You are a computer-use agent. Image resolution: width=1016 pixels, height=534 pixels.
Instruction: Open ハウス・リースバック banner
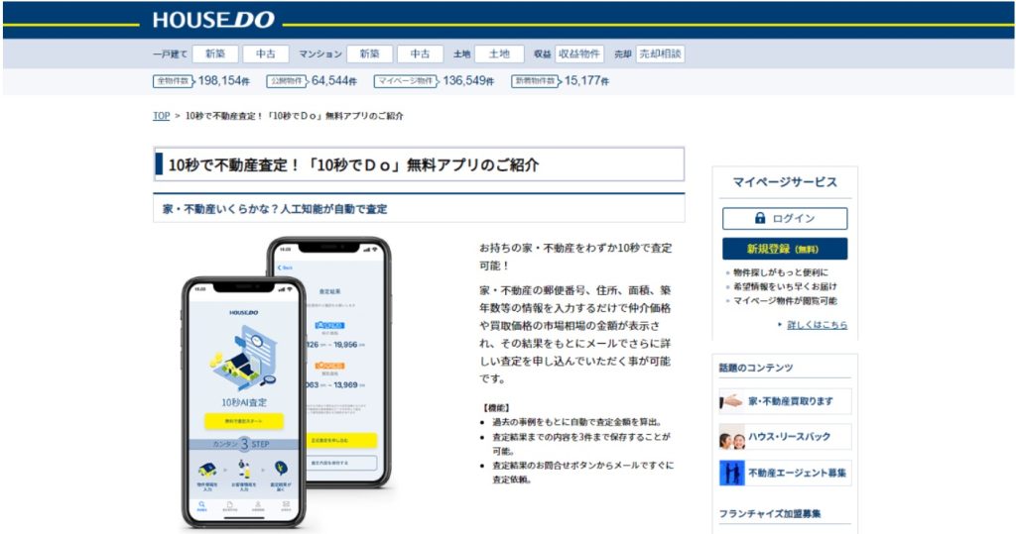pos(785,437)
